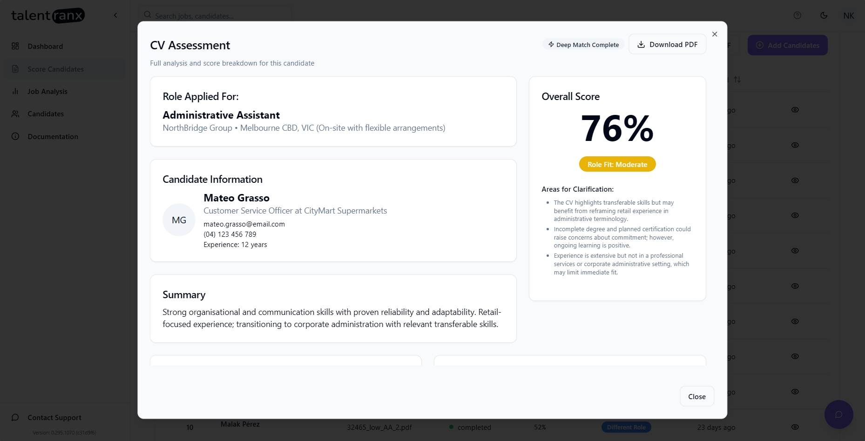
Task: Close the CV Assessment dialog via X icon
Action: point(715,34)
